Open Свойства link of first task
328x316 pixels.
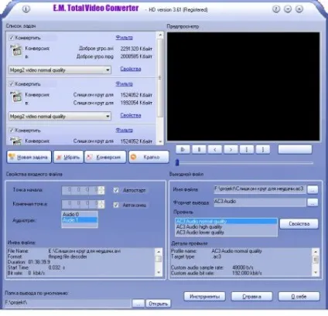tap(131, 69)
